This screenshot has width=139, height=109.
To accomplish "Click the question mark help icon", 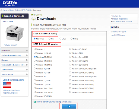I will coord(35,102).
